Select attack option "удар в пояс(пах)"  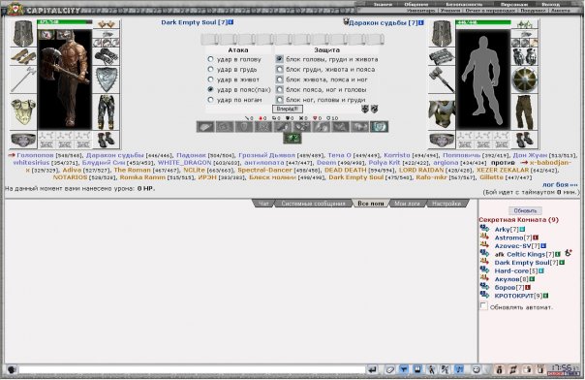tap(210, 89)
